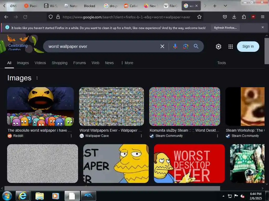Open a new tab with the plus icon

point(215,6)
